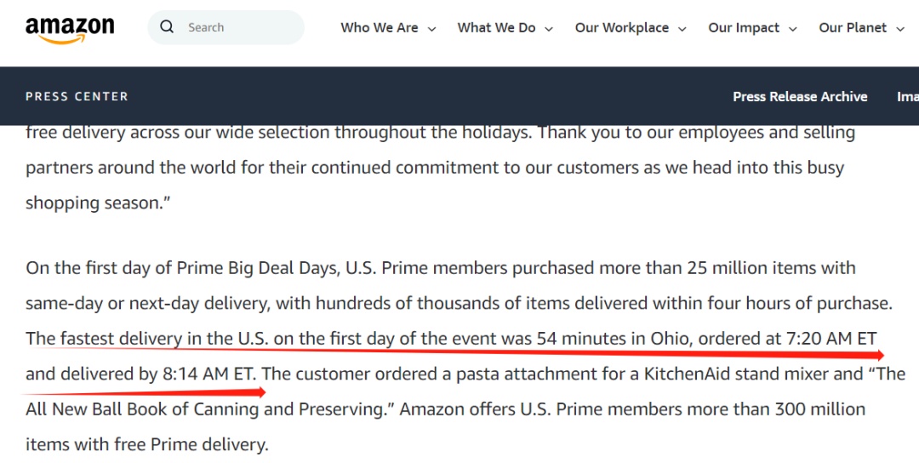Image resolution: width=919 pixels, height=463 pixels.
Task: Focus the Search input field
Action: [225, 27]
